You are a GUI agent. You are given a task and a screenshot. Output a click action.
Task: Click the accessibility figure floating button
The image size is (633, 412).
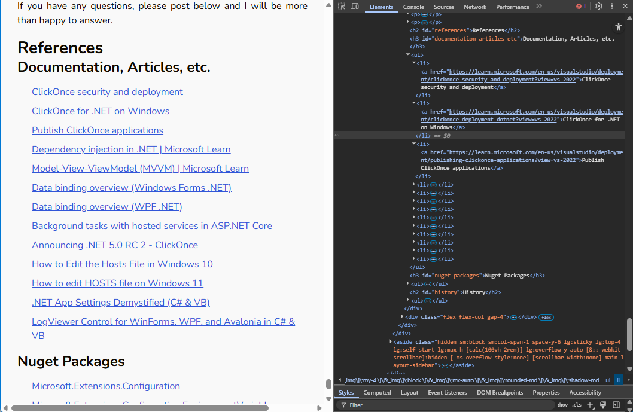619,28
